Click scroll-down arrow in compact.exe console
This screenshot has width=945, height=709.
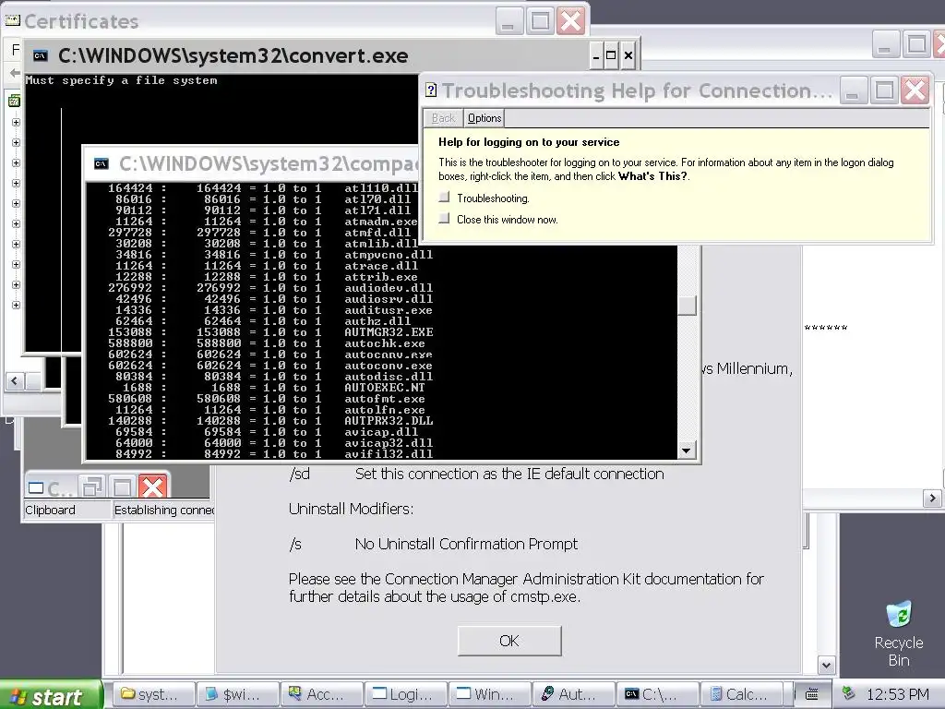click(686, 451)
